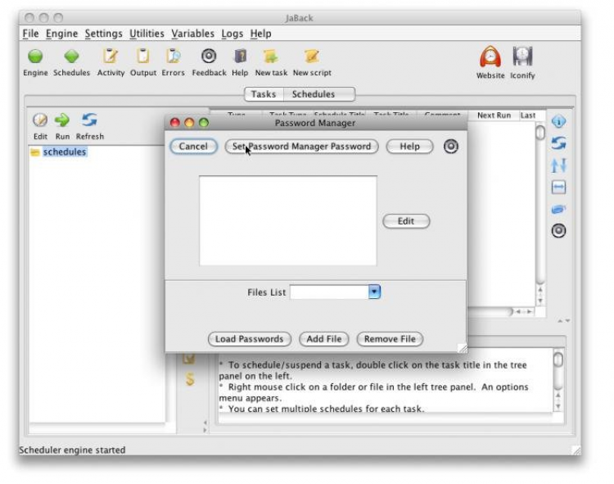Open the Utilities menu
614x484 pixels.
tap(147, 34)
